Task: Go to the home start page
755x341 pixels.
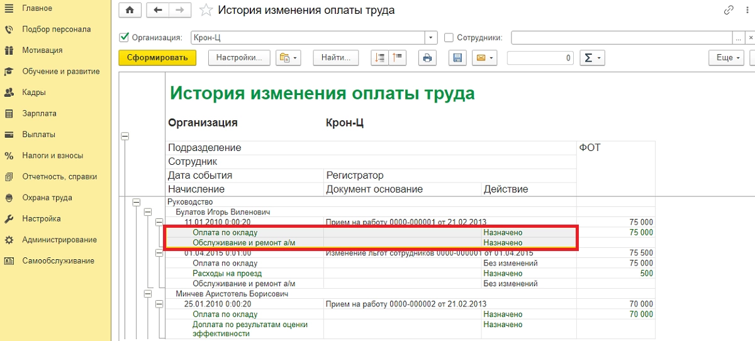Action: click(130, 10)
